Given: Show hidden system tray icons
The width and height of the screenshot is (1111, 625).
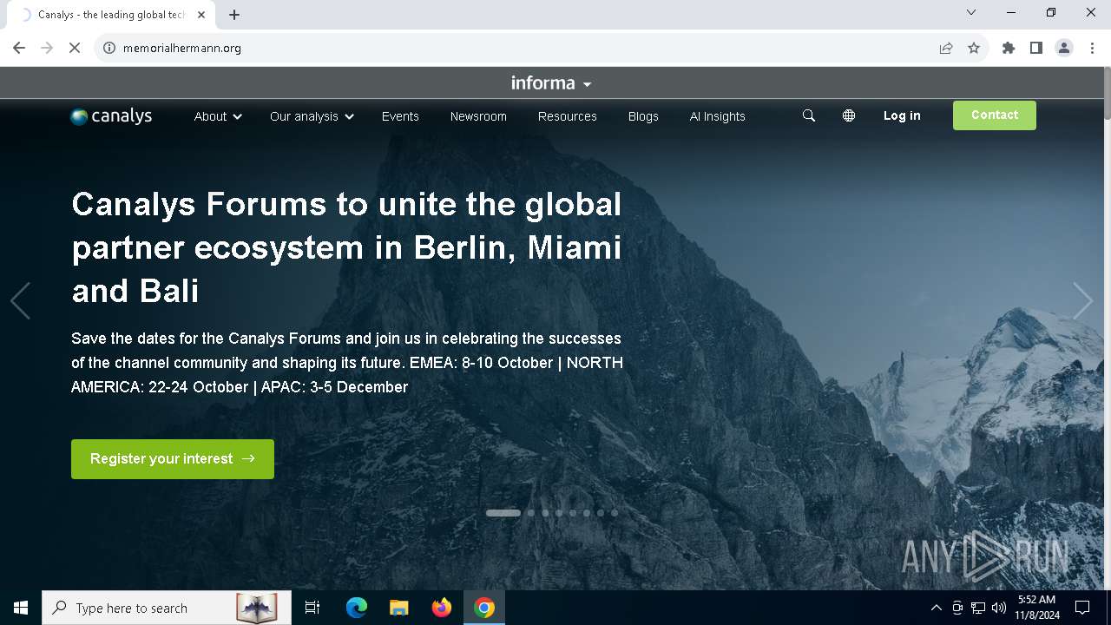Looking at the screenshot, I should coord(936,608).
